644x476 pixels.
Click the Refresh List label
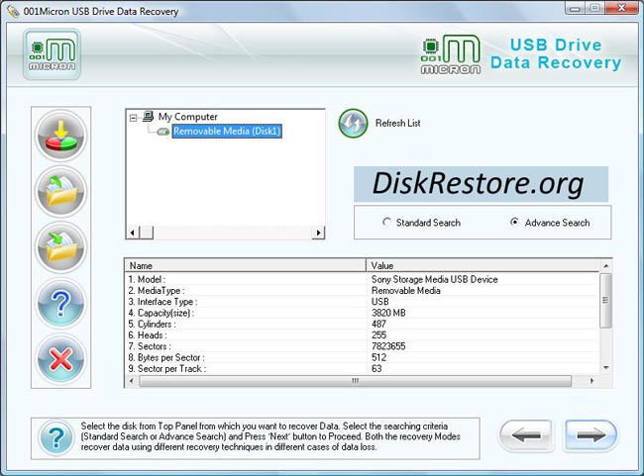tap(397, 123)
